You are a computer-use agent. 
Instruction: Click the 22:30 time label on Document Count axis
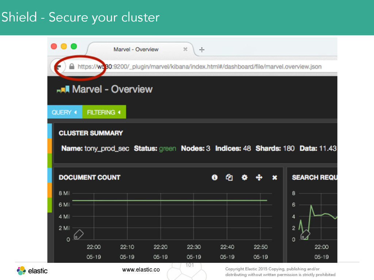(194, 247)
